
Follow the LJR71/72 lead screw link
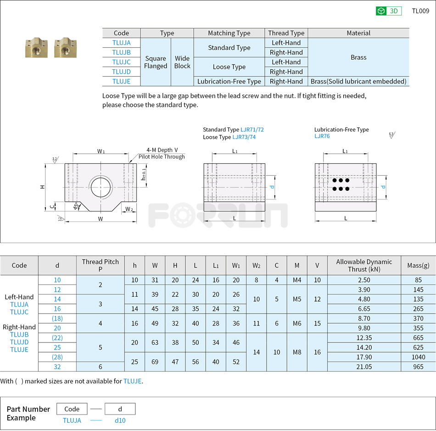click(252, 129)
